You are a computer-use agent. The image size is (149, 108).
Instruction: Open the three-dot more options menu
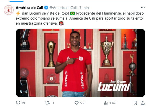point(143,8)
